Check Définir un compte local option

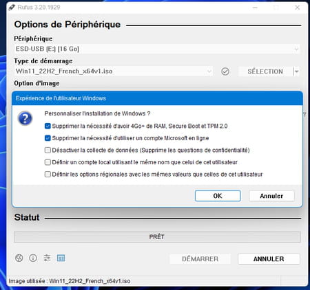pyautogui.click(x=48, y=162)
